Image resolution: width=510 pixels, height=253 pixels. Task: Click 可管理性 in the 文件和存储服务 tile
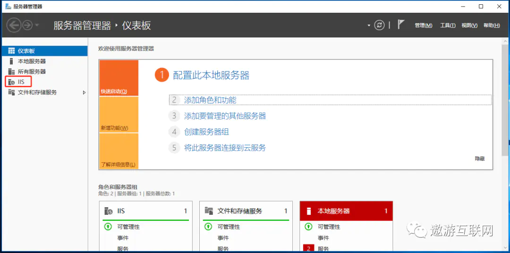coord(229,227)
